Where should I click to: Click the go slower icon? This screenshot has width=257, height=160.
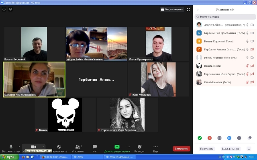pos(219,138)
